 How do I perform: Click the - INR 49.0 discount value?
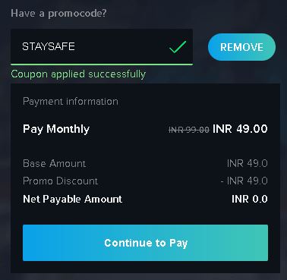[x=244, y=181]
